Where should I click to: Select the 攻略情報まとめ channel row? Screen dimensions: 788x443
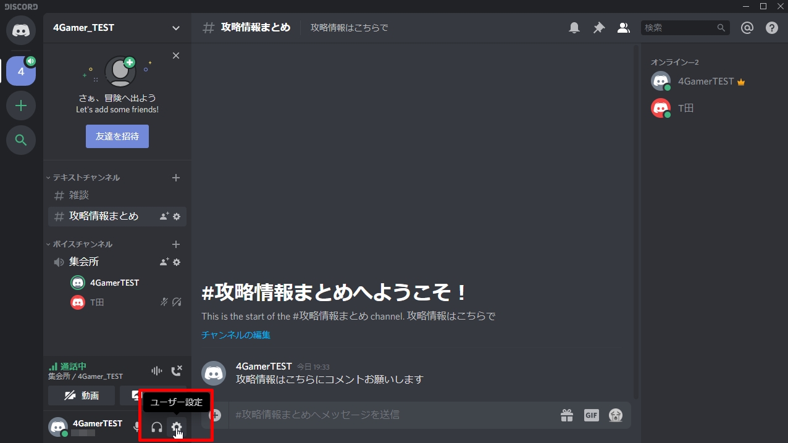[x=117, y=217]
